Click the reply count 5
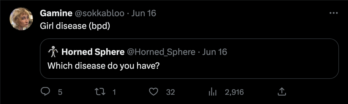The image size is (348, 104). (x=60, y=92)
